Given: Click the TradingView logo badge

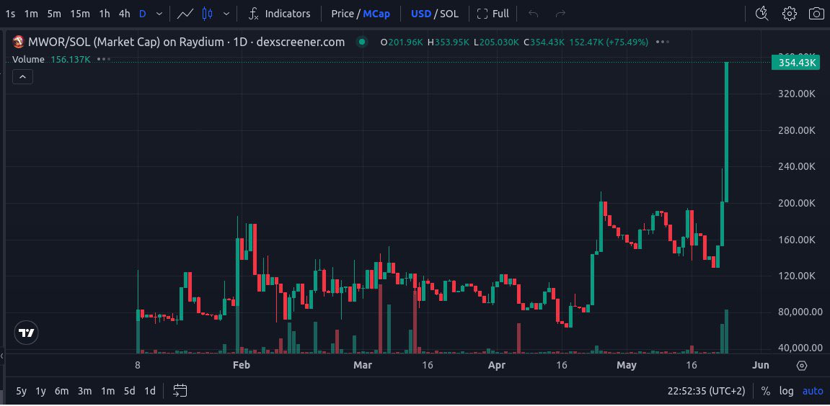Looking at the screenshot, I should point(26,333).
